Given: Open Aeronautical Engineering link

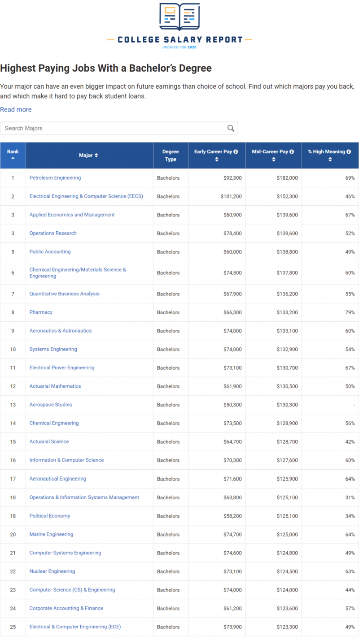Looking at the screenshot, I should (57, 479).
